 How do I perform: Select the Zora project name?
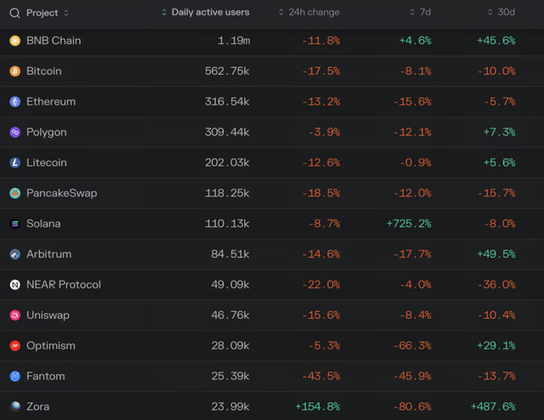coord(37,407)
